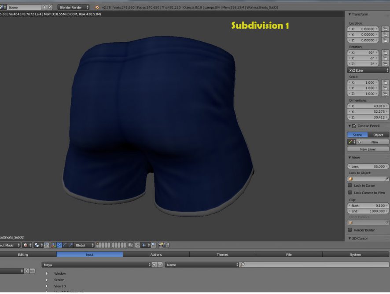The width and height of the screenshot is (390, 294).
Task: Open the XYZ Euler rotation mode dropdown
Action: pyautogui.click(x=368, y=70)
